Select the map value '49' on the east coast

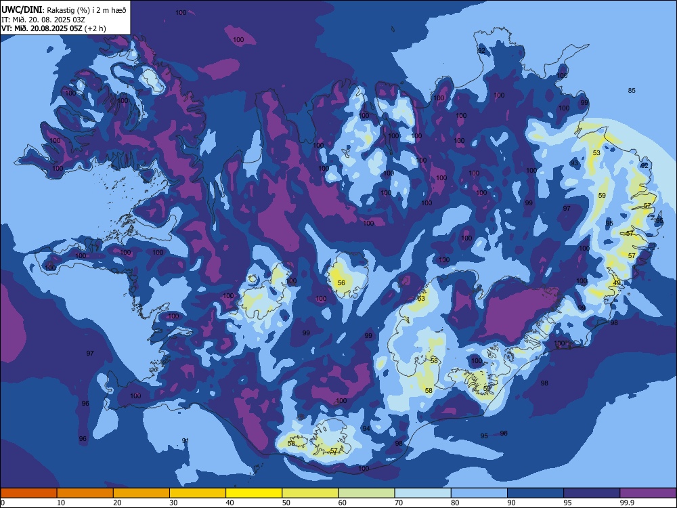pyautogui.click(x=617, y=283)
